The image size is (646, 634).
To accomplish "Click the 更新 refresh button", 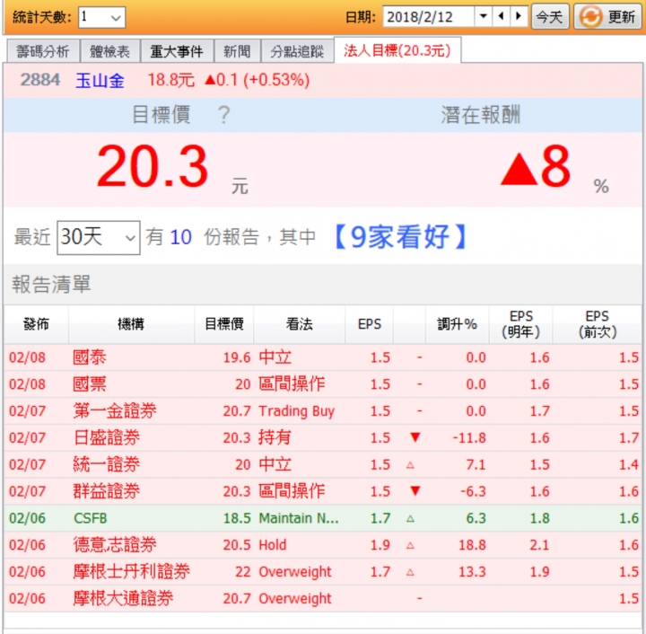I will 607,17.
